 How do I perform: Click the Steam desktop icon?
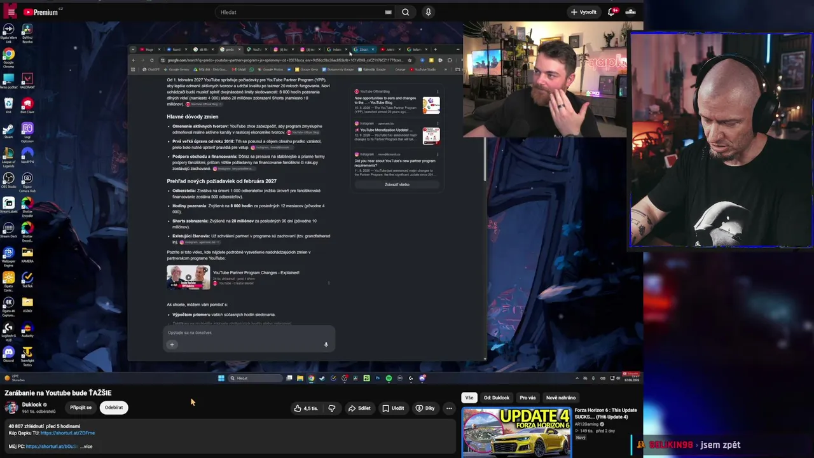[x=8, y=132]
